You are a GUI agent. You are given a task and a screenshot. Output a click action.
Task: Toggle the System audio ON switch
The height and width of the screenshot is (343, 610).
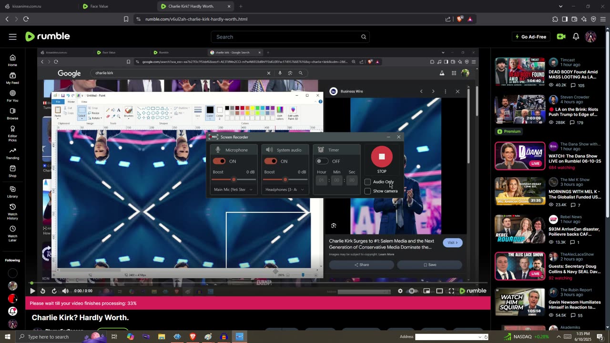click(x=270, y=161)
